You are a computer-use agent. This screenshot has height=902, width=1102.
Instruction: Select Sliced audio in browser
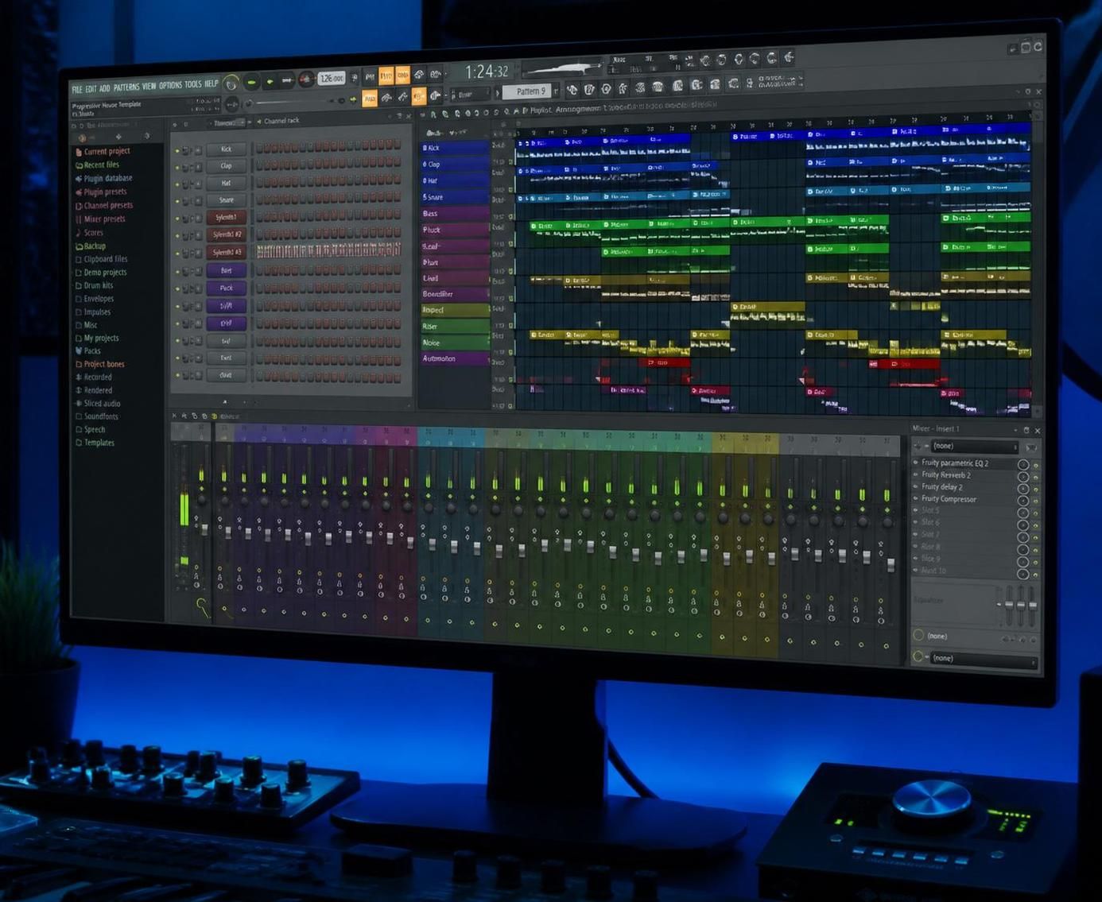click(102, 403)
